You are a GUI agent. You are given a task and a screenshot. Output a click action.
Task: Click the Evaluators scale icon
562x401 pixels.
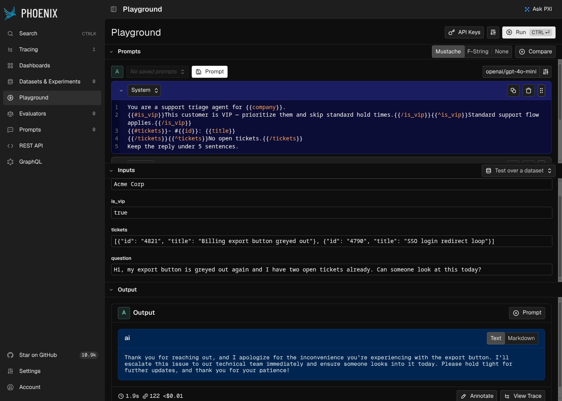pos(10,114)
